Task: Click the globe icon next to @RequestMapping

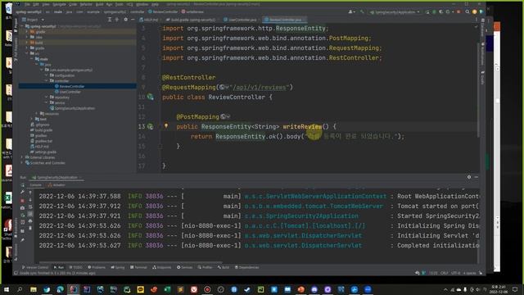Action: pyautogui.click(x=222, y=88)
